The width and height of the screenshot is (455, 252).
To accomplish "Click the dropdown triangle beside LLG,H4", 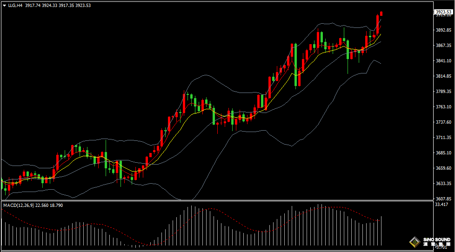I will pos(4,5).
